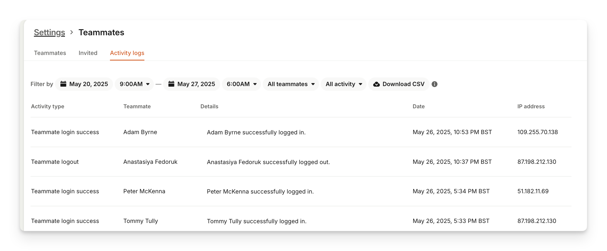
Task: Click the start date calendar icon
Action: 63,84
